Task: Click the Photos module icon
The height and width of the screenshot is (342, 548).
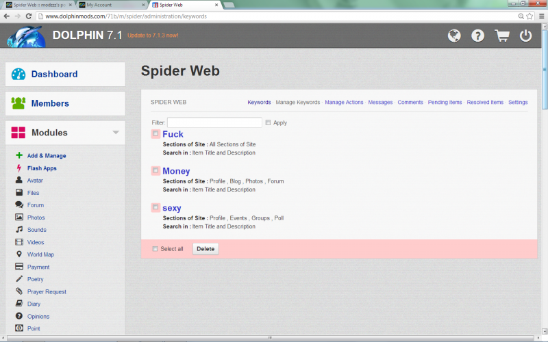Action: tap(19, 218)
